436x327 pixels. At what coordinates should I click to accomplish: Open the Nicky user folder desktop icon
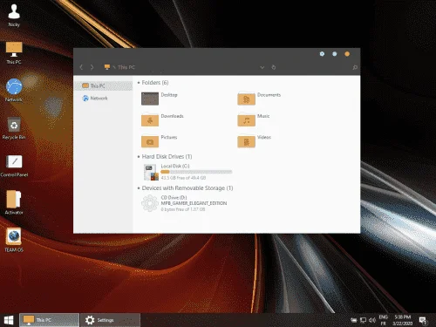tap(14, 15)
